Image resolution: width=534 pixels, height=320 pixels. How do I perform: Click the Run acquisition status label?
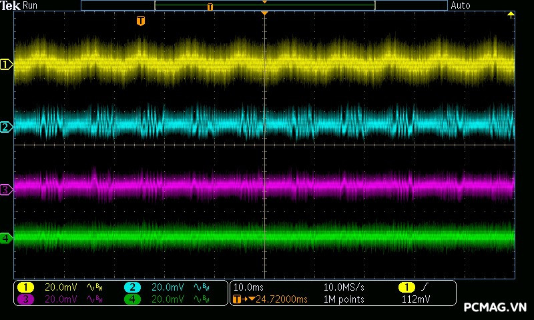point(31,5)
